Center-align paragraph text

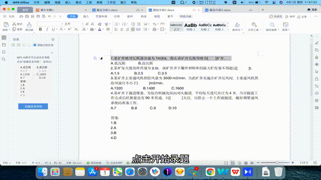coord(121,29)
